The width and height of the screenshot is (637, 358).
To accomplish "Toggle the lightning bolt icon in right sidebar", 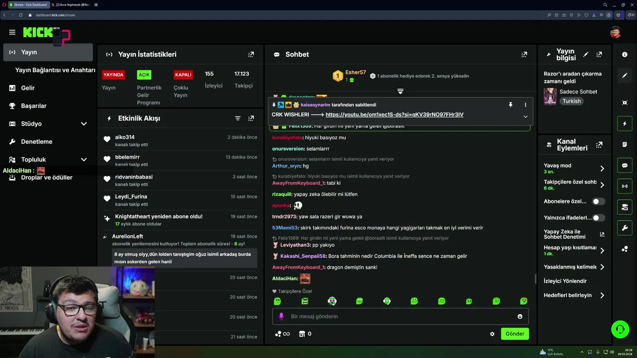I will tap(625, 123).
